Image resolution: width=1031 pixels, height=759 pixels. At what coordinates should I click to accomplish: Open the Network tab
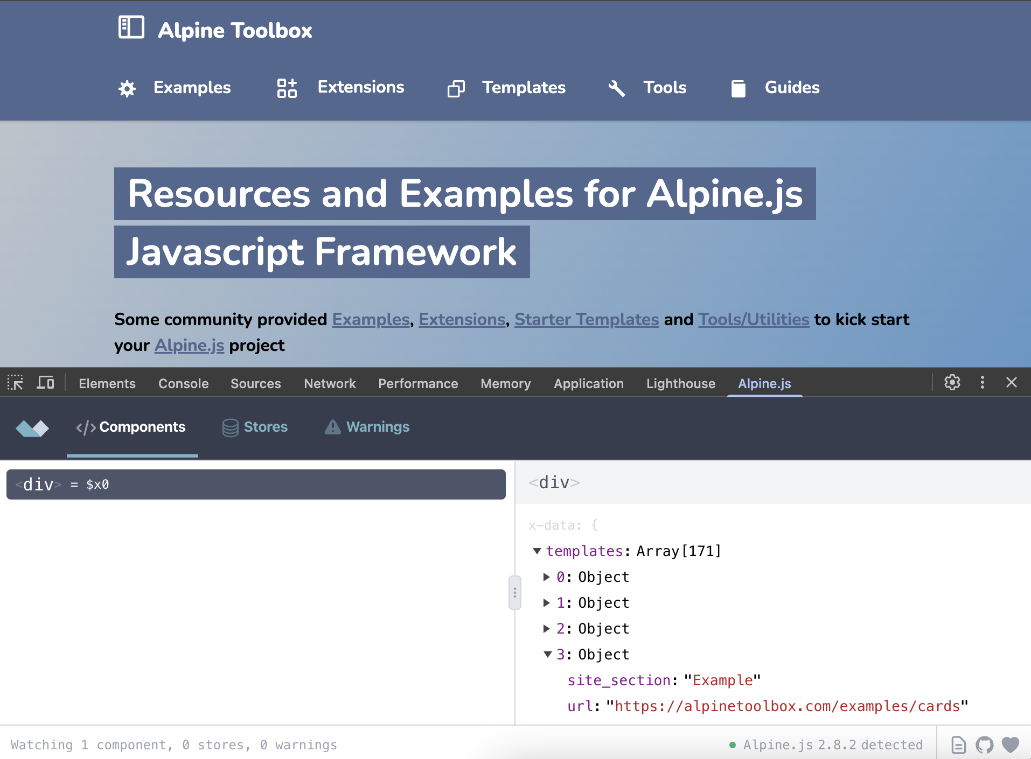pyautogui.click(x=330, y=383)
